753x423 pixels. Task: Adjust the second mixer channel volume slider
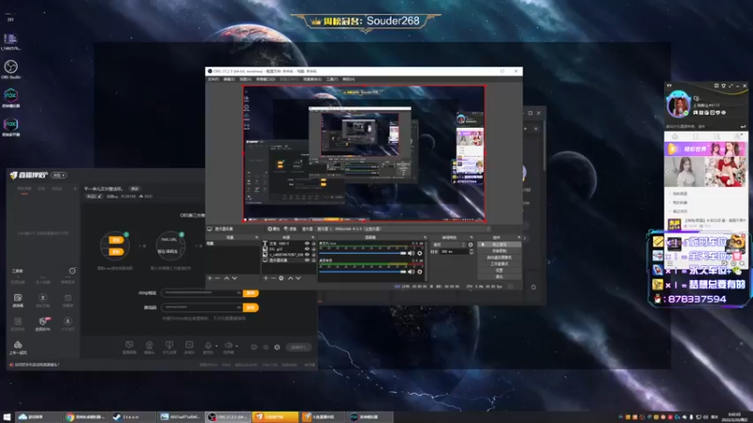362,272
